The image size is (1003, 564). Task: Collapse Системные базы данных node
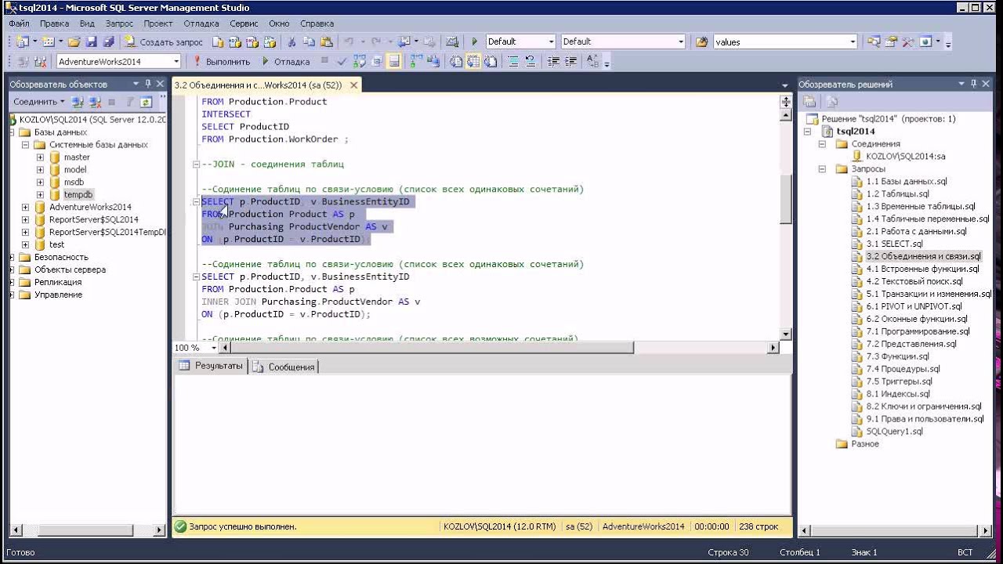point(25,145)
